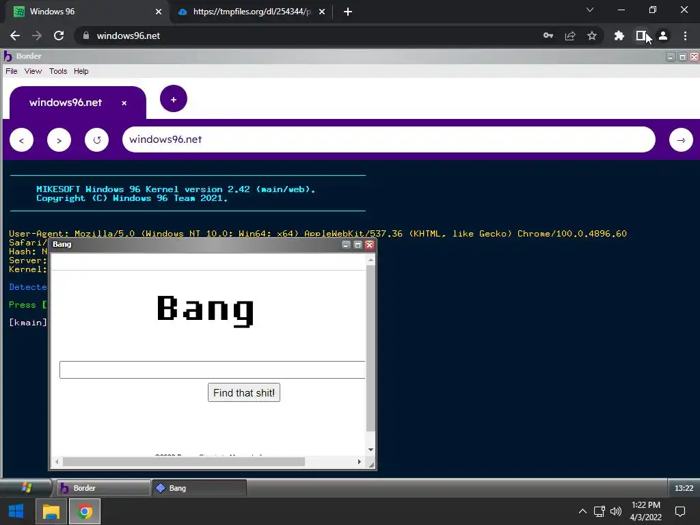Click Border's URL field
This screenshot has width=700, height=525.
389,139
